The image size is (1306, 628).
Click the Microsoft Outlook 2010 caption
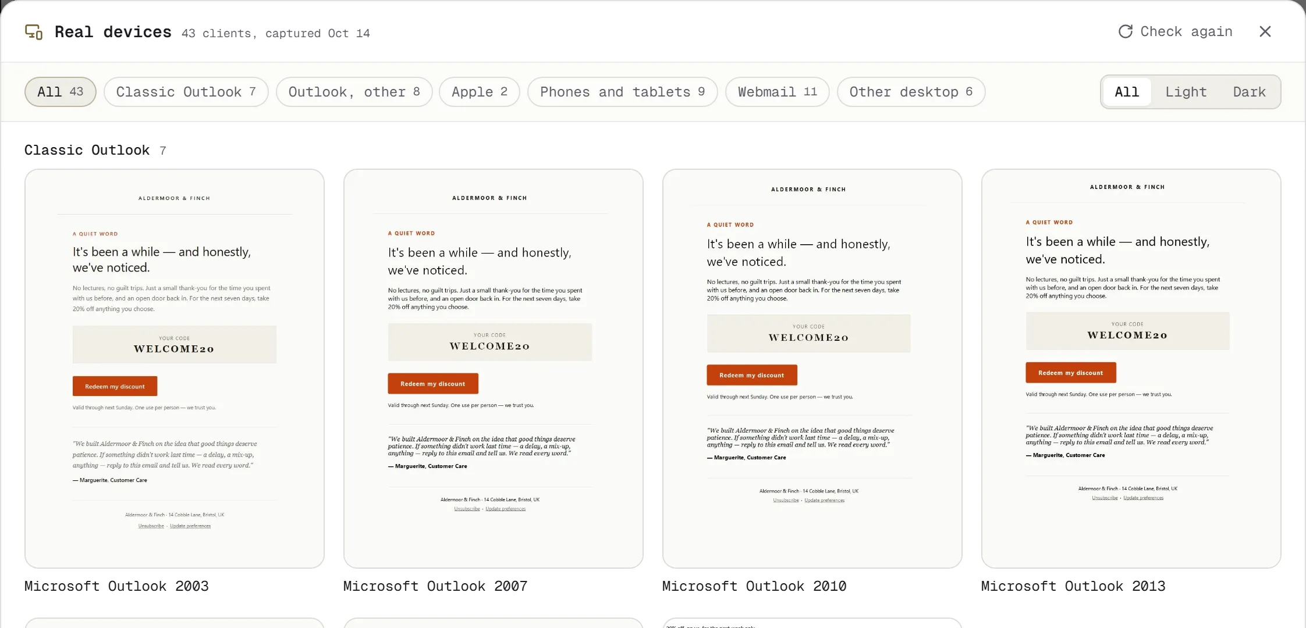(x=754, y=586)
